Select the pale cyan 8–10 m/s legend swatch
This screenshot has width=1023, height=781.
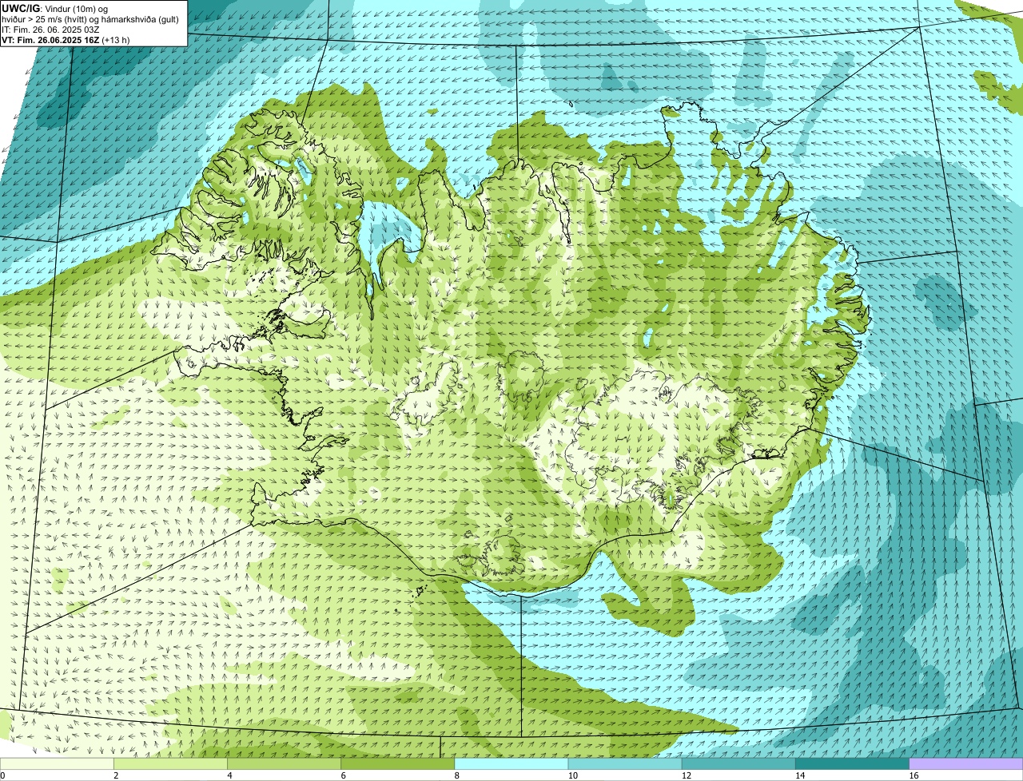[x=511, y=763]
